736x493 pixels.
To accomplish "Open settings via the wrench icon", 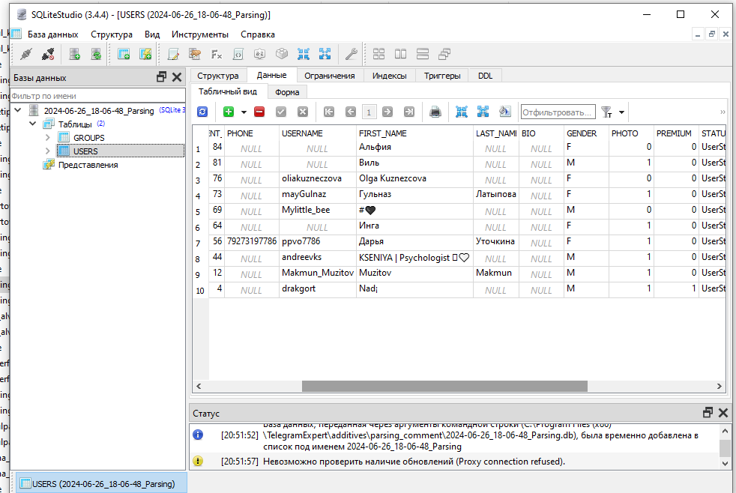I will 350,54.
